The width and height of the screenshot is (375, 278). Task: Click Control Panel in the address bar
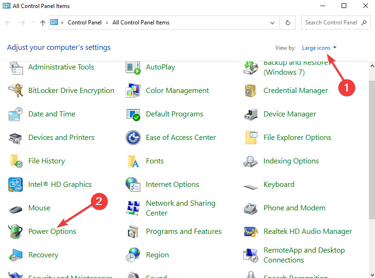[x=85, y=23]
